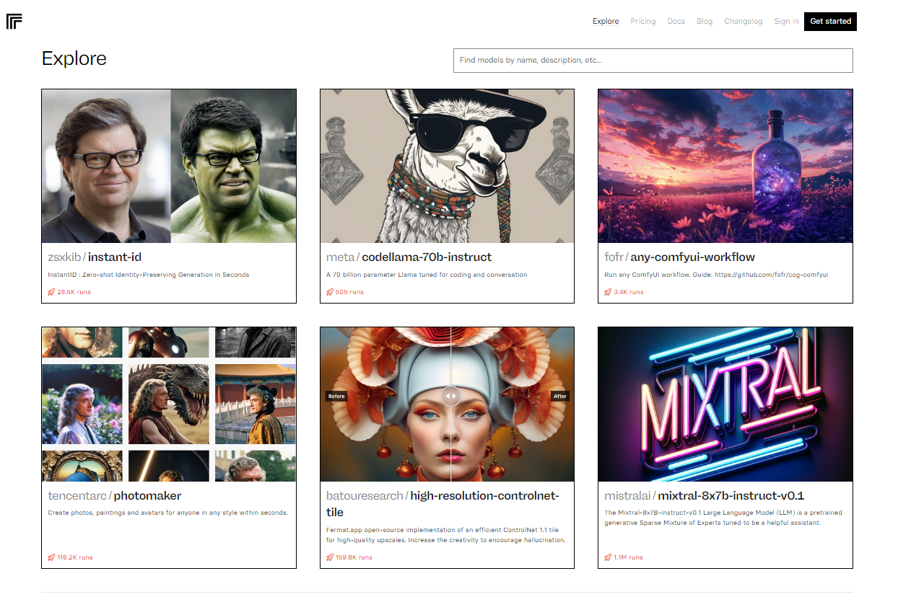Click the Explore page heading

pos(74,58)
